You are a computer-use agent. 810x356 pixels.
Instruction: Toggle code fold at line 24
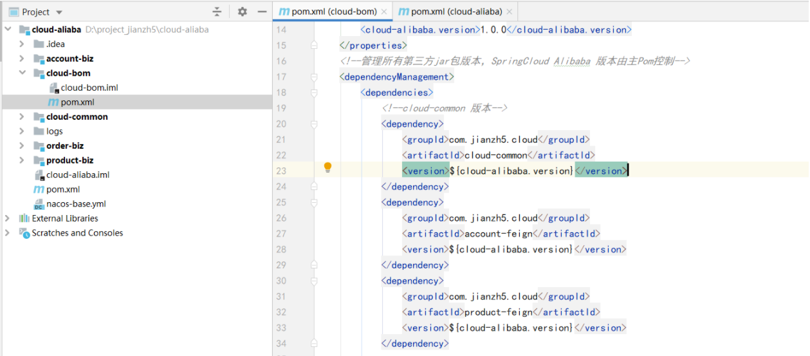click(314, 187)
